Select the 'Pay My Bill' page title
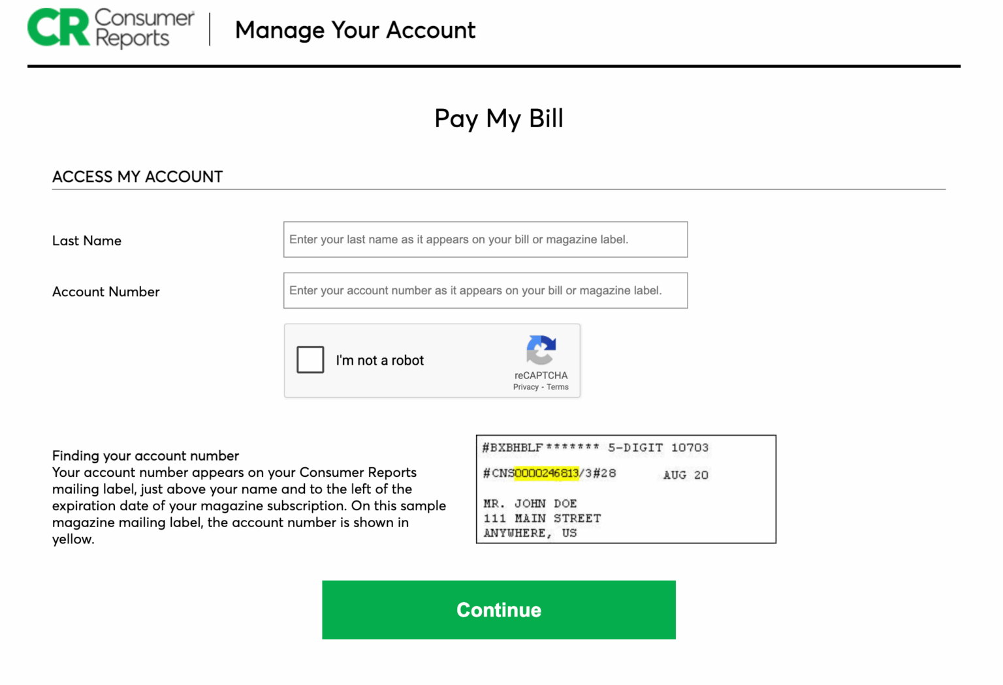 click(498, 118)
